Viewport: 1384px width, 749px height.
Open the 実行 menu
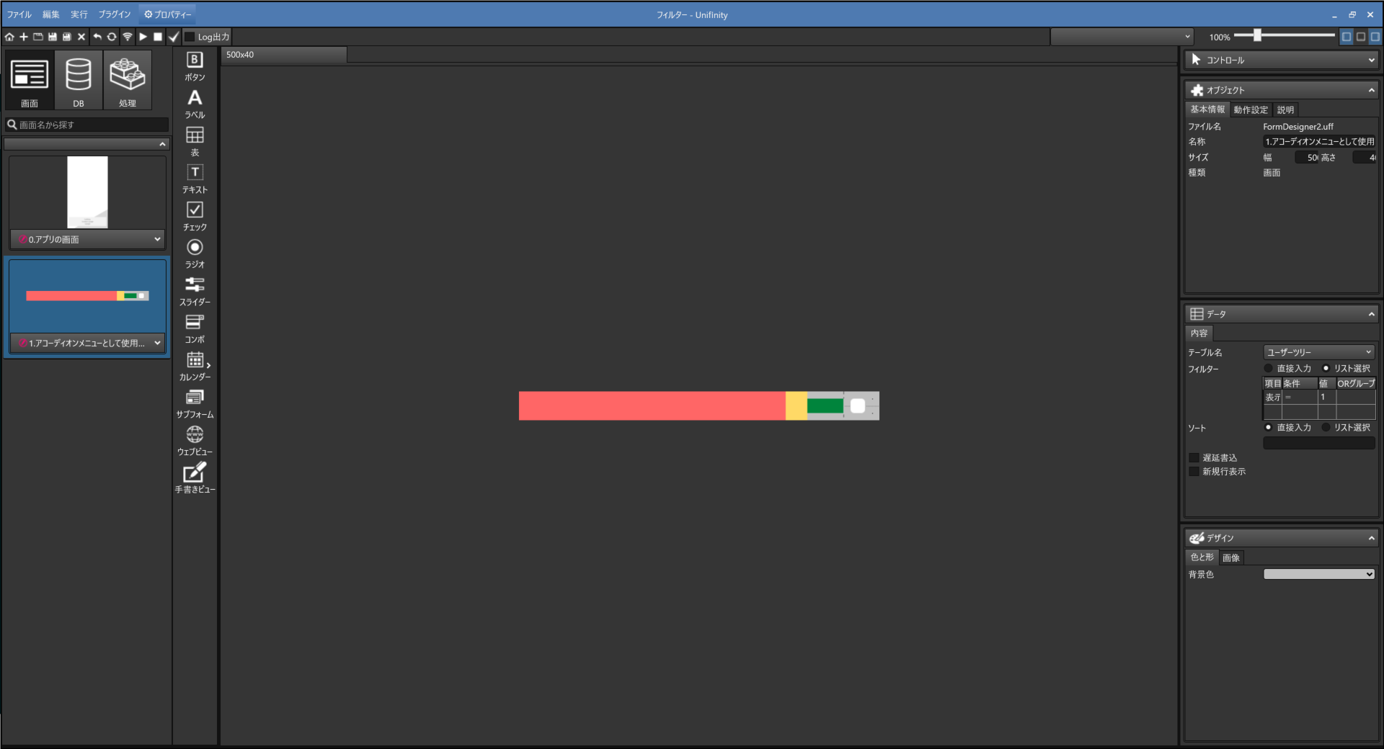[x=79, y=14]
